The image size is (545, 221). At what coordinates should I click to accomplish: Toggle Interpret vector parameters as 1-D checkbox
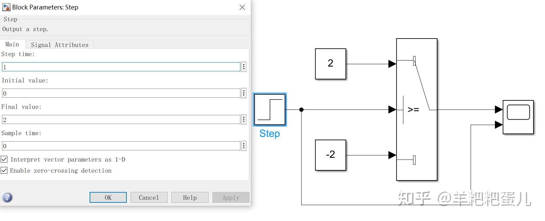4,159
